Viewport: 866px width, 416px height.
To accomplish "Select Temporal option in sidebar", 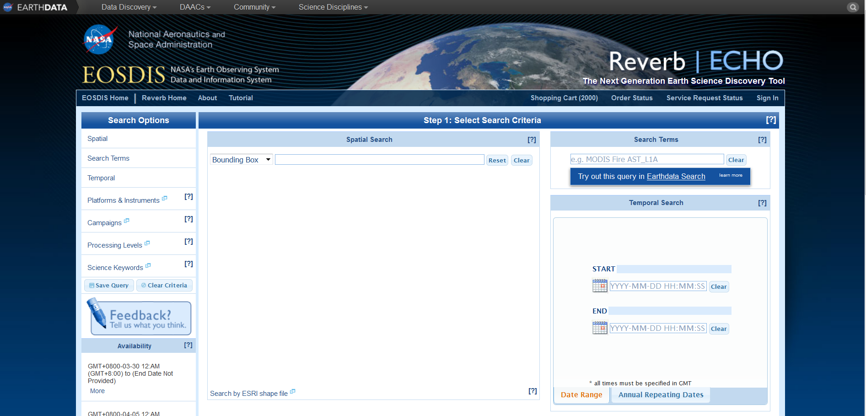I will [101, 178].
